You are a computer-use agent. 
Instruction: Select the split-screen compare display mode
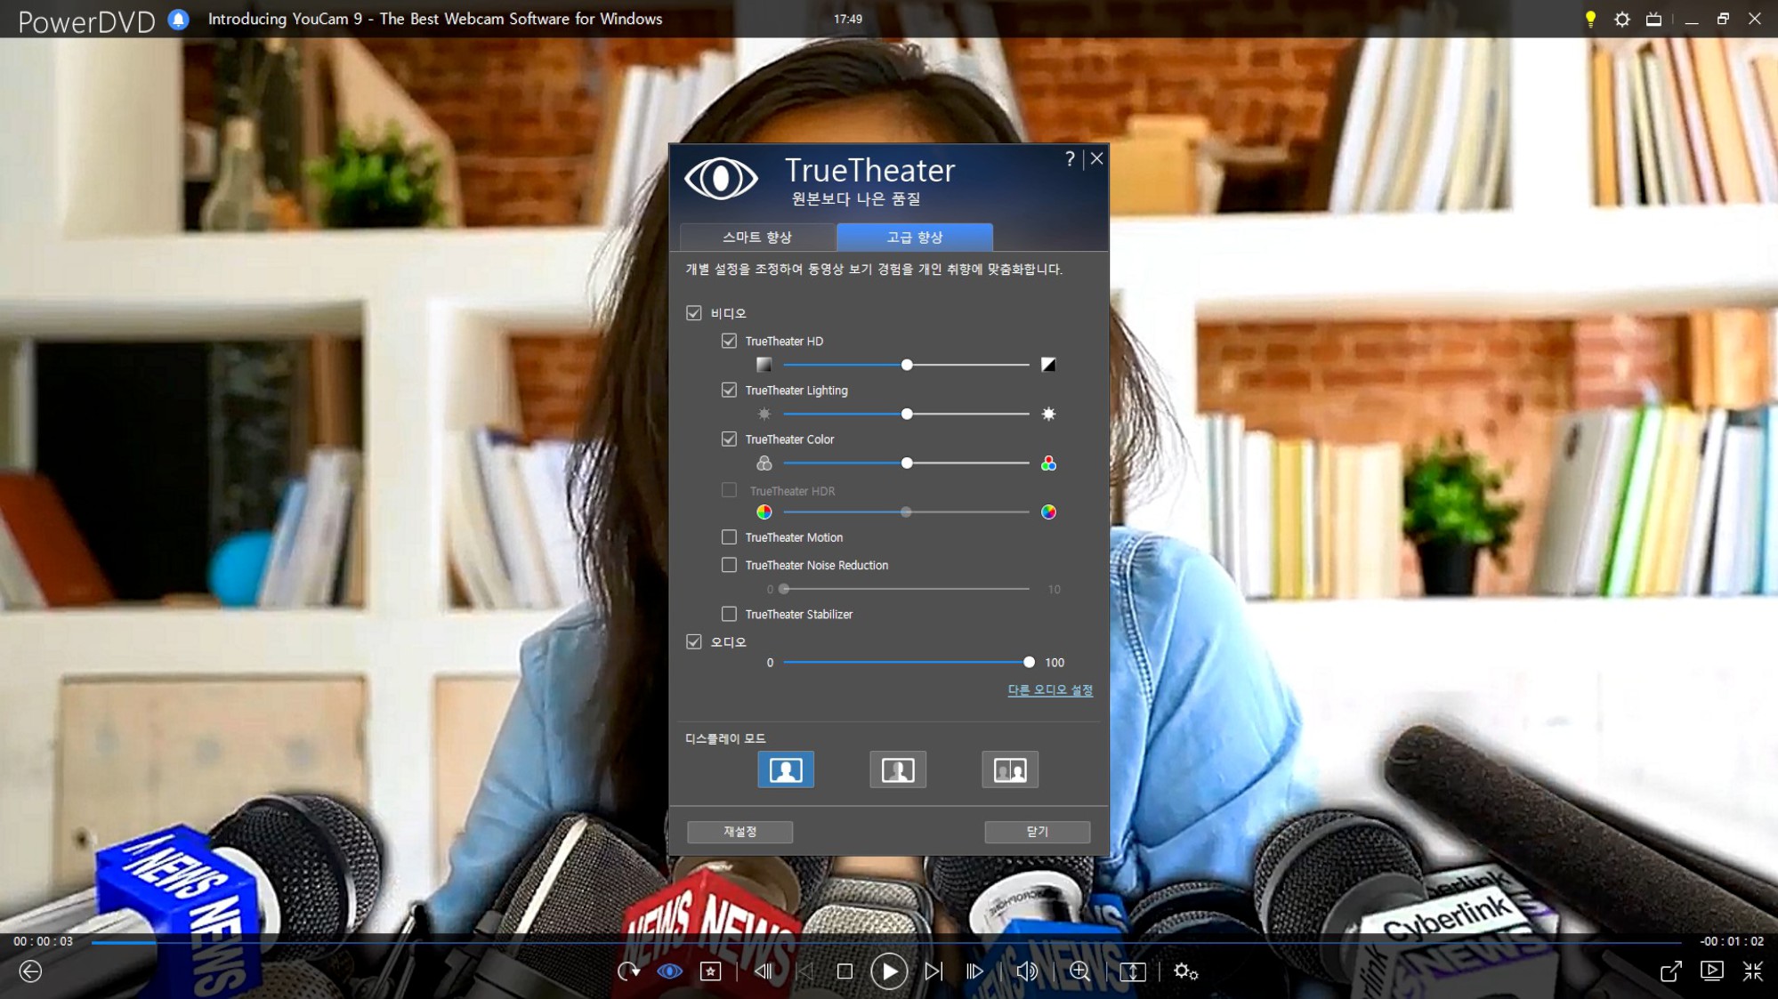[897, 769]
